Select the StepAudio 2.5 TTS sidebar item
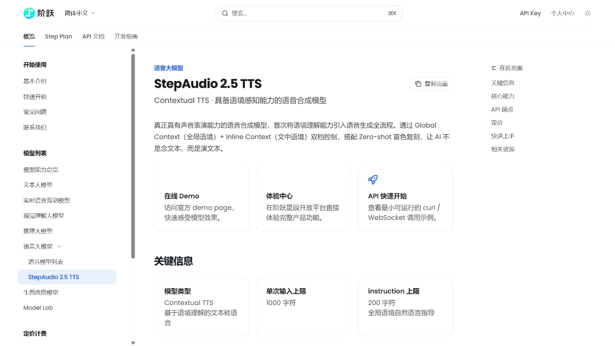This screenshot has height=346, width=615. point(54,277)
